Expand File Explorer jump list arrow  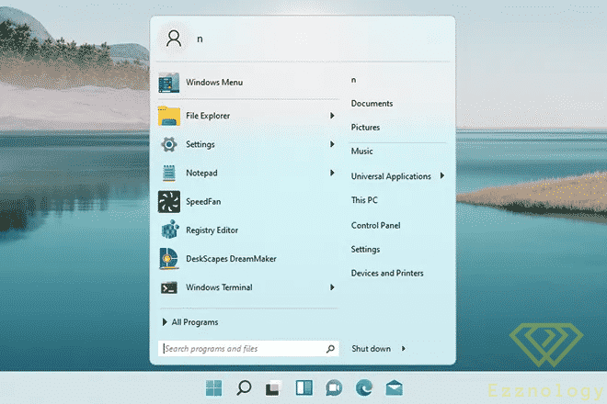coord(332,116)
